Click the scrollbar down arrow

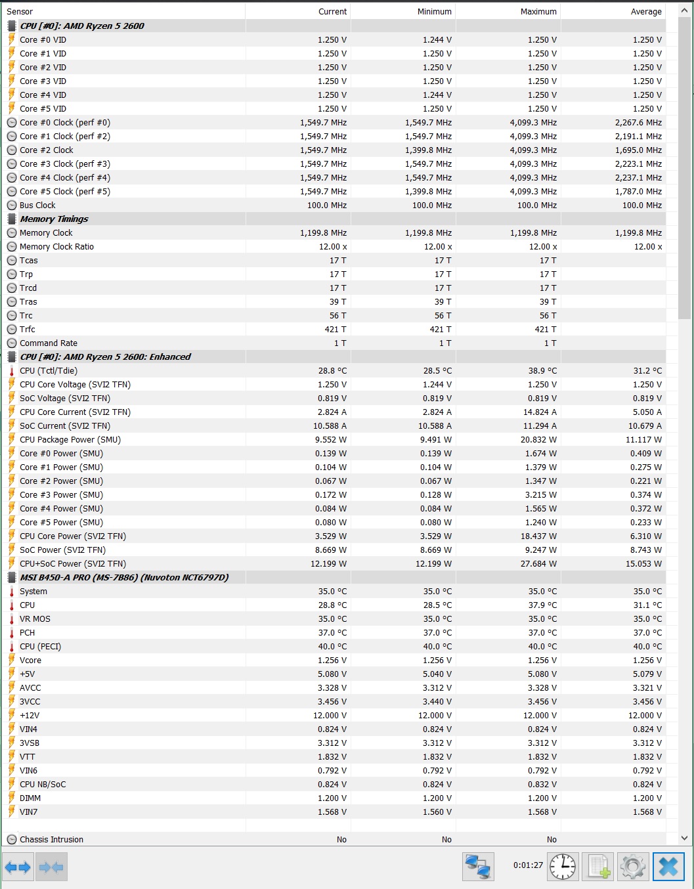[x=684, y=838]
